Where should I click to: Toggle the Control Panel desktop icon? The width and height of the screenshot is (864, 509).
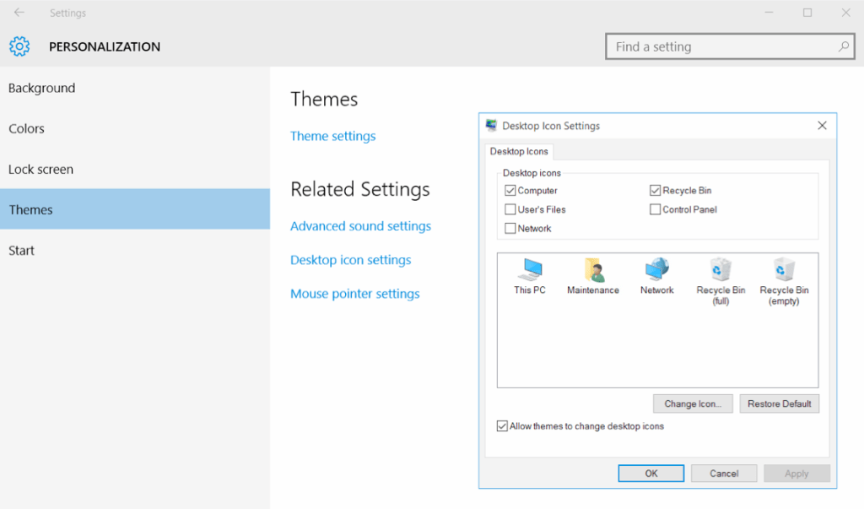(x=656, y=208)
